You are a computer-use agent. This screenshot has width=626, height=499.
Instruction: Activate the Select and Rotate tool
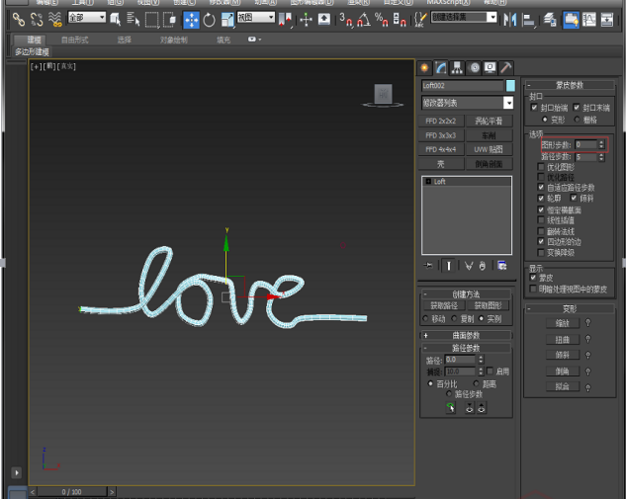210,19
